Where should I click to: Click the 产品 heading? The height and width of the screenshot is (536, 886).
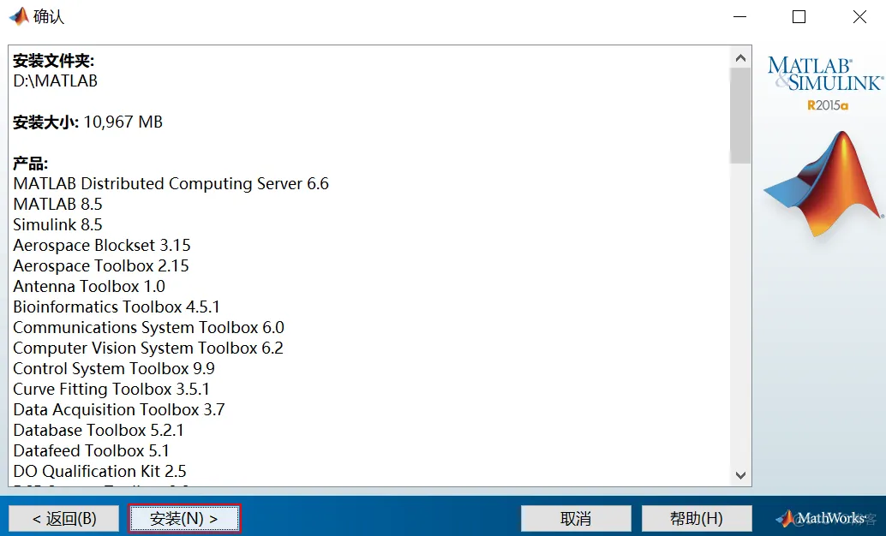pos(31,164)
